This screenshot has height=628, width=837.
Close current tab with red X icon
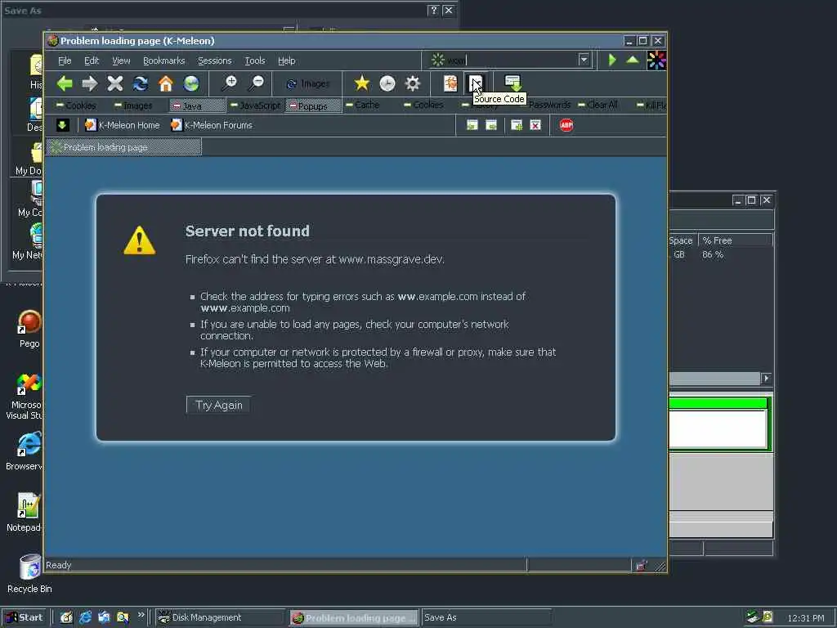point(535,125)
